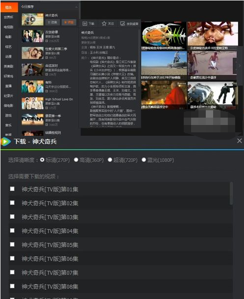Click view count icon under High School Love On
This screenshot has width=244, height=299.
[x=47, y=108]
